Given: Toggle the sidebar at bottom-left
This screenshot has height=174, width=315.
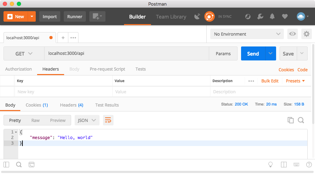Looking at the screenshot, I should [x=6, y=164].
